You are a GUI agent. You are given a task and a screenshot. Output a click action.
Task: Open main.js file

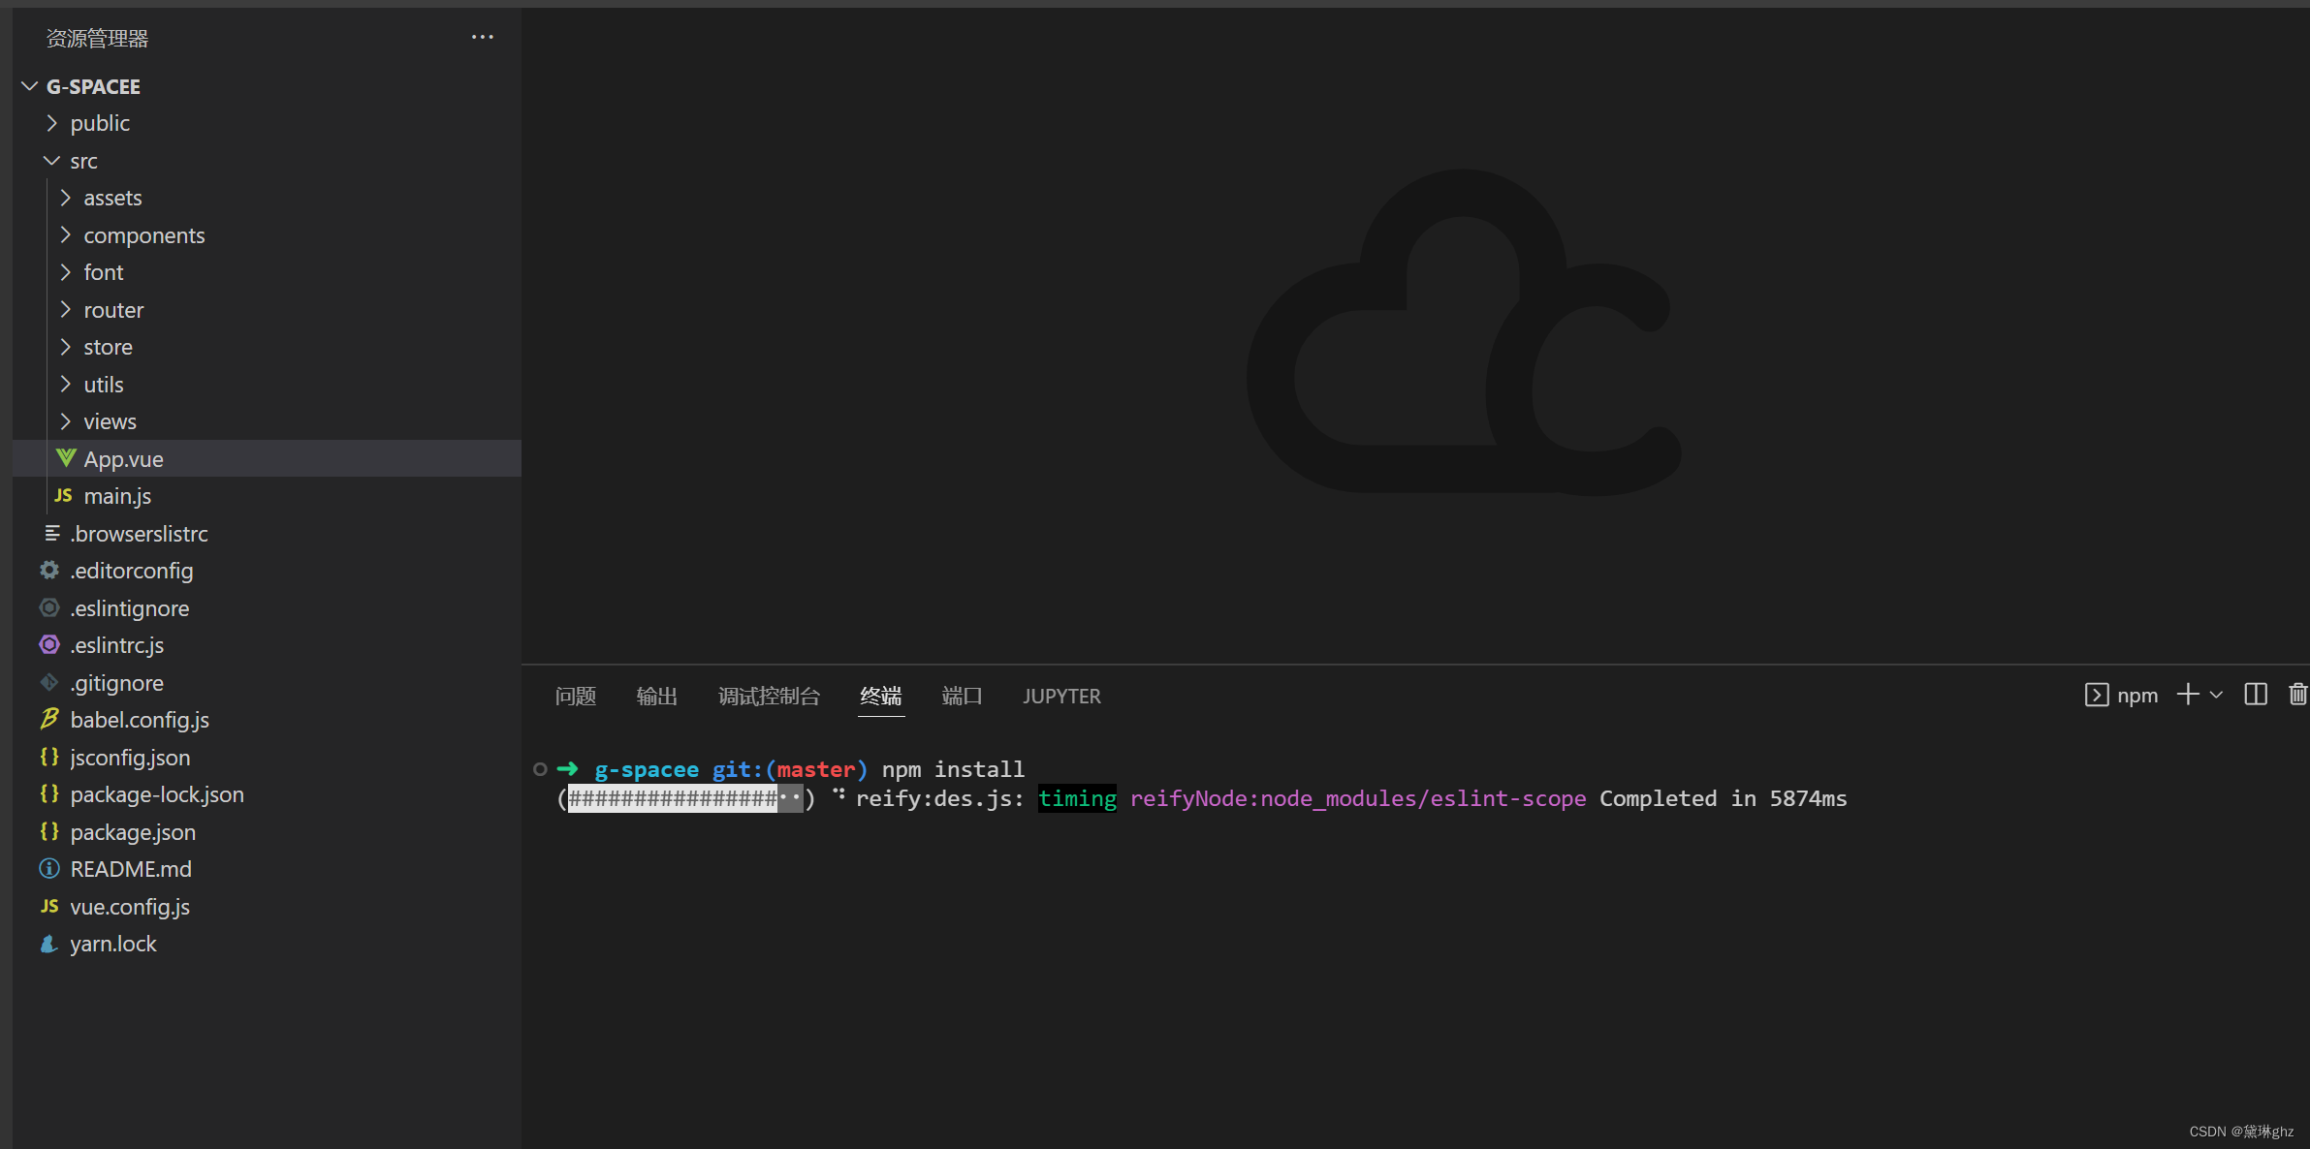coord(267,496)
